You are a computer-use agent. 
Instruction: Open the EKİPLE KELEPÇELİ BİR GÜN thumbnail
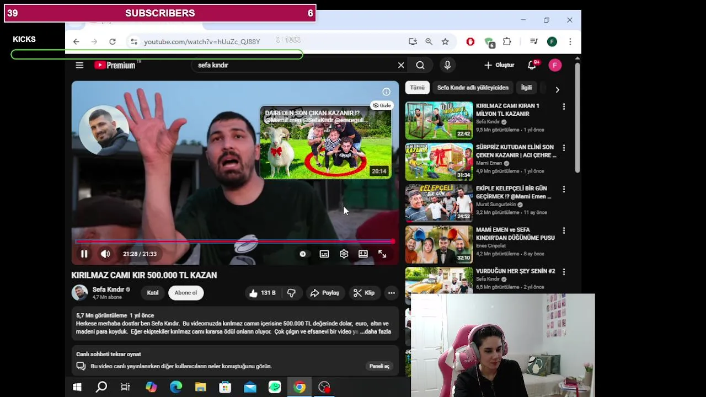[x=439, y=203]
